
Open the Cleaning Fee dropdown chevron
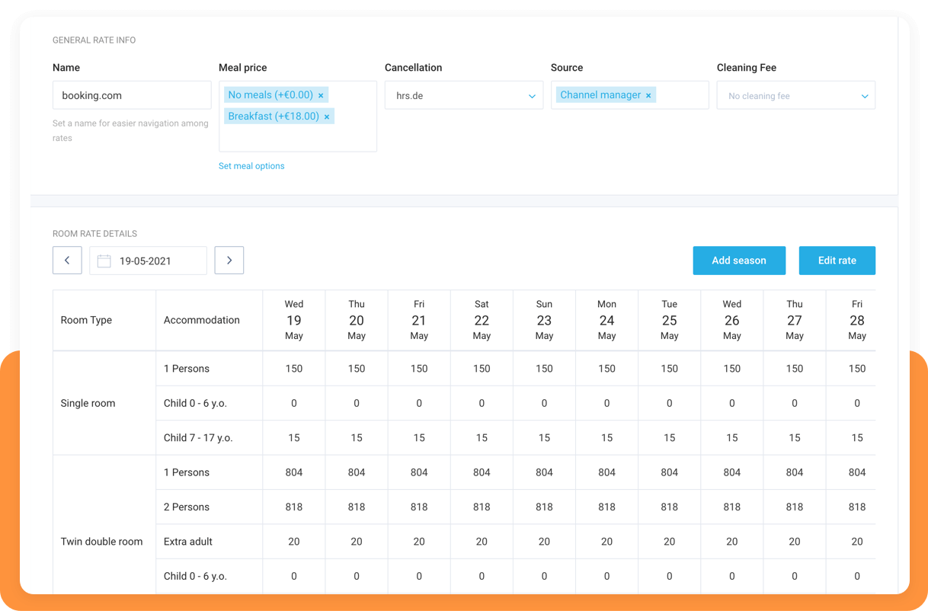(864, 95)
